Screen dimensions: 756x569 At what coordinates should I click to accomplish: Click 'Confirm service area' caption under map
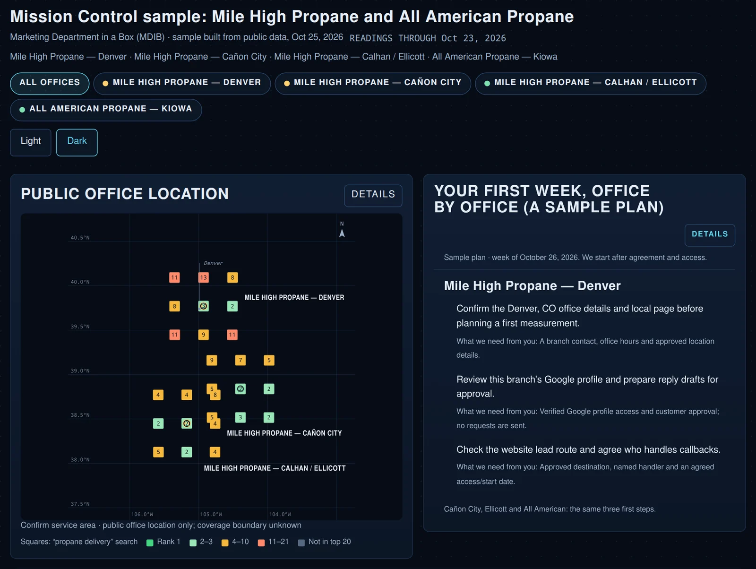(161, 525)
